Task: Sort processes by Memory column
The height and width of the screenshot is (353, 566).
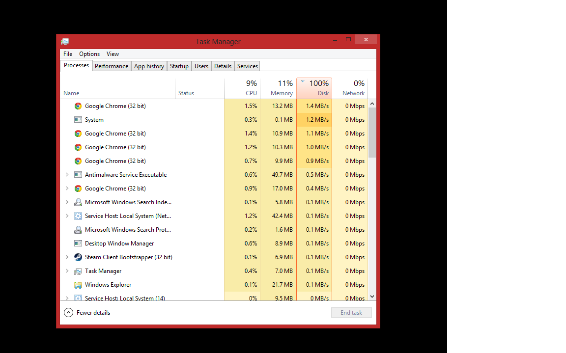Action: (278, 89)
